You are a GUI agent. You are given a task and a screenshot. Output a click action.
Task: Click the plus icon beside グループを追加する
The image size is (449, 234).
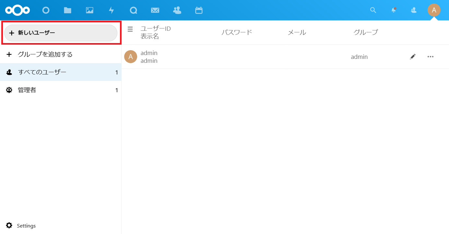9,54
